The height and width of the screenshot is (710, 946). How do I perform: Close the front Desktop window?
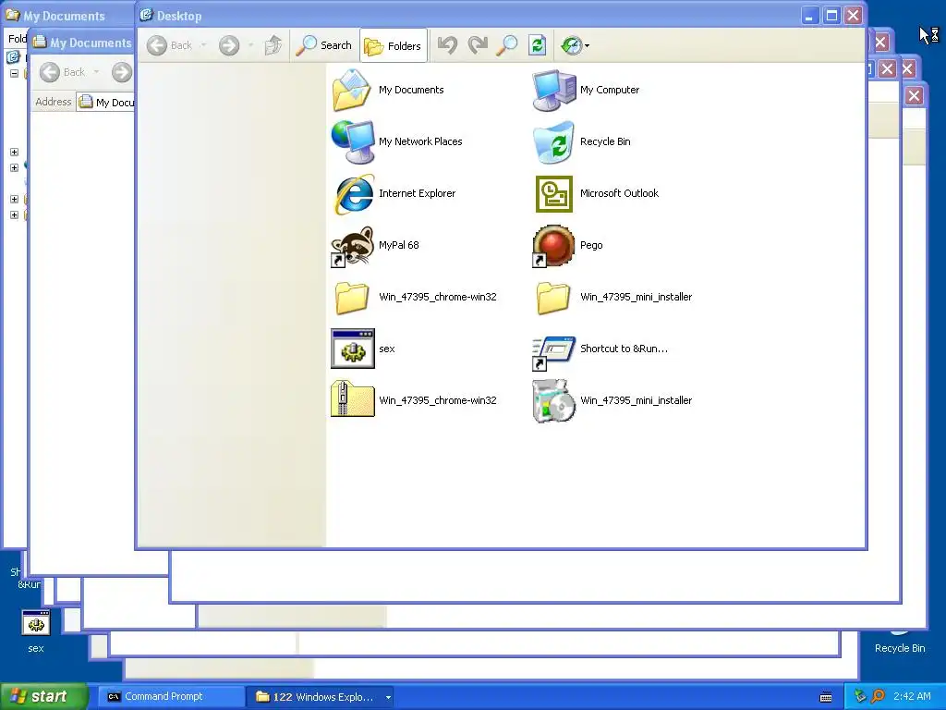(853, 15)
